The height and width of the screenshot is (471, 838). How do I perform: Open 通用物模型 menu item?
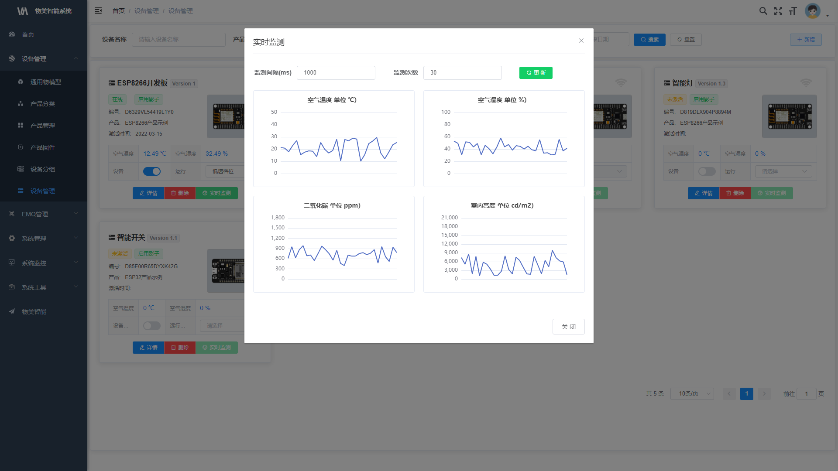[x=45, y=82]
